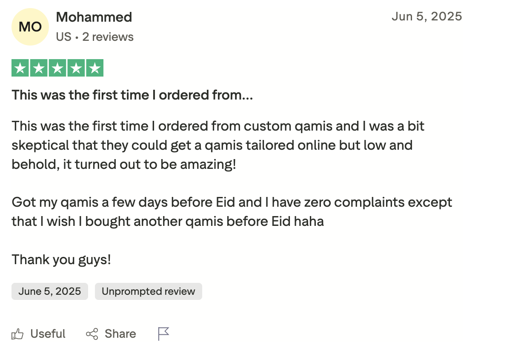The height and width of the screenshot is (342, 521).
Task: Open the review title 'This was the first time I ordered from...'
Action: point(132,95)
